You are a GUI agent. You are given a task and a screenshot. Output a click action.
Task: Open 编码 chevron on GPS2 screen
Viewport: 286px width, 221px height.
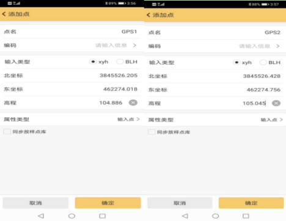coord(278,46)
